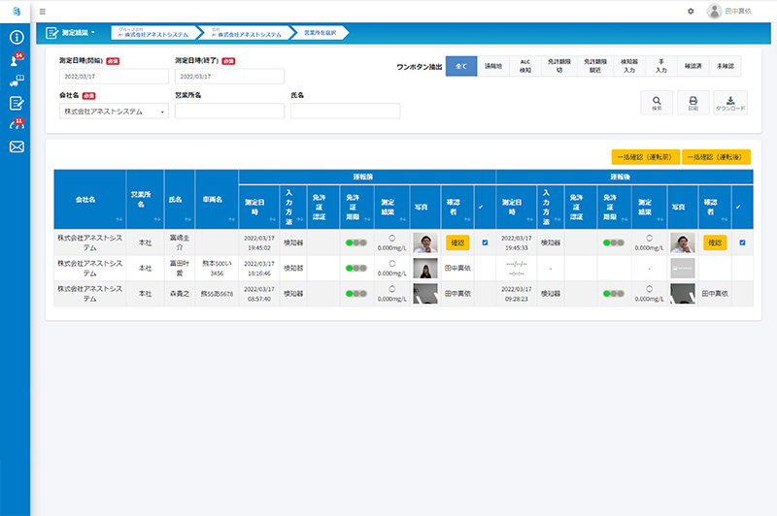Open the 会社名 company dropdown

(x=114, y=112)
